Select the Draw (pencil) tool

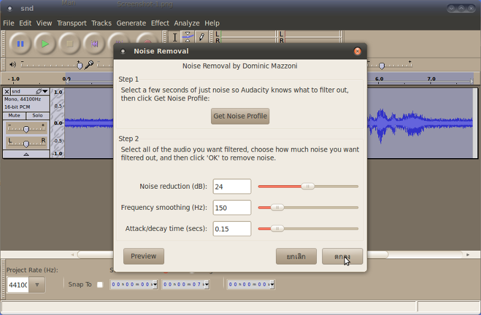pos(201,37)
